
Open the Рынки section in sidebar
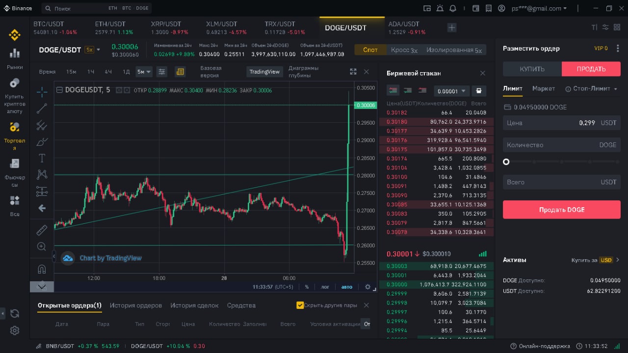15,58
